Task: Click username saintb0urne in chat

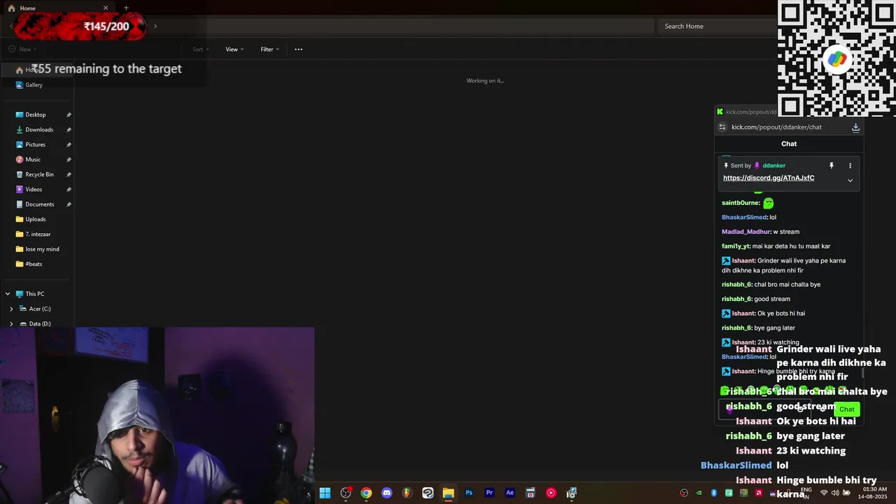Action: click(x=741, y=203)
